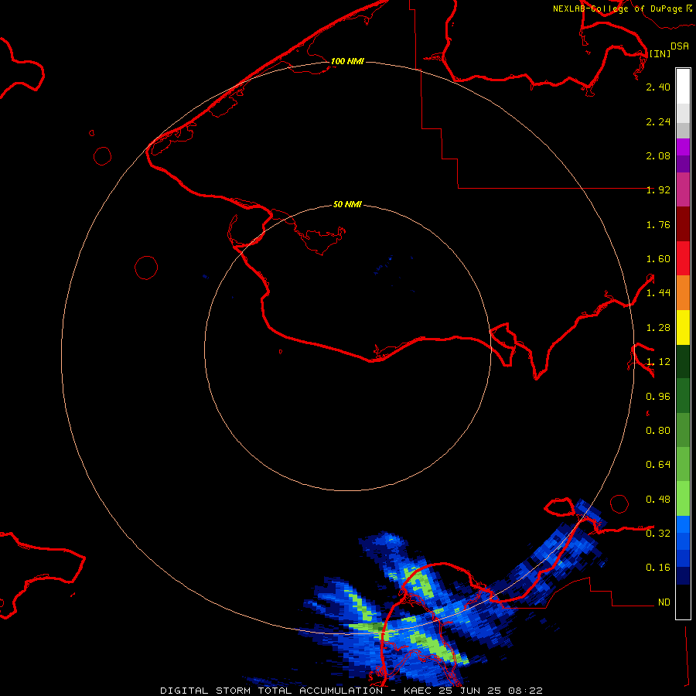Click the 0.64 legend value
This screenshot has height=696, width=696.
click(x=658, y=465)
